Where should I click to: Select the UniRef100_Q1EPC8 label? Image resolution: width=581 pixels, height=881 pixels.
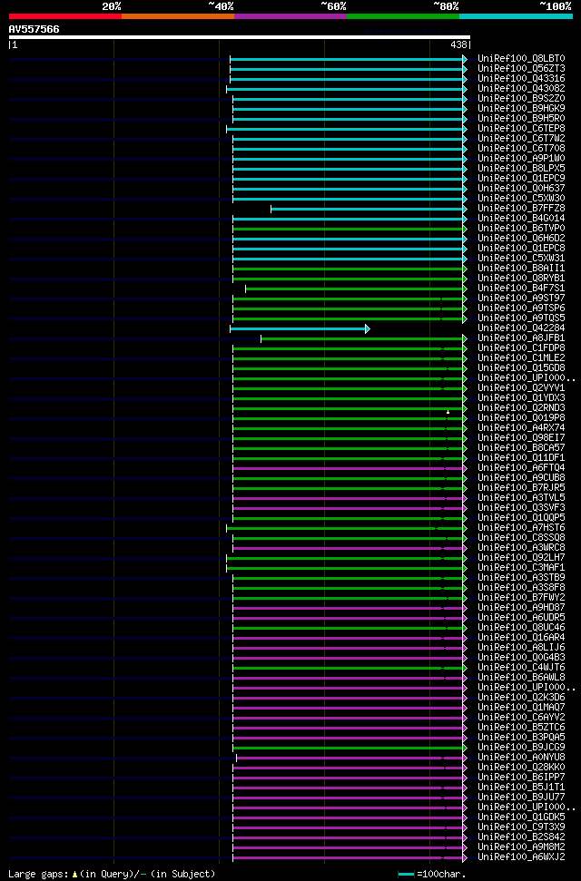coord(521,249)
